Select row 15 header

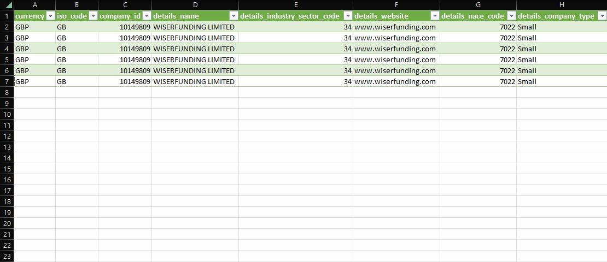(7, 169)
